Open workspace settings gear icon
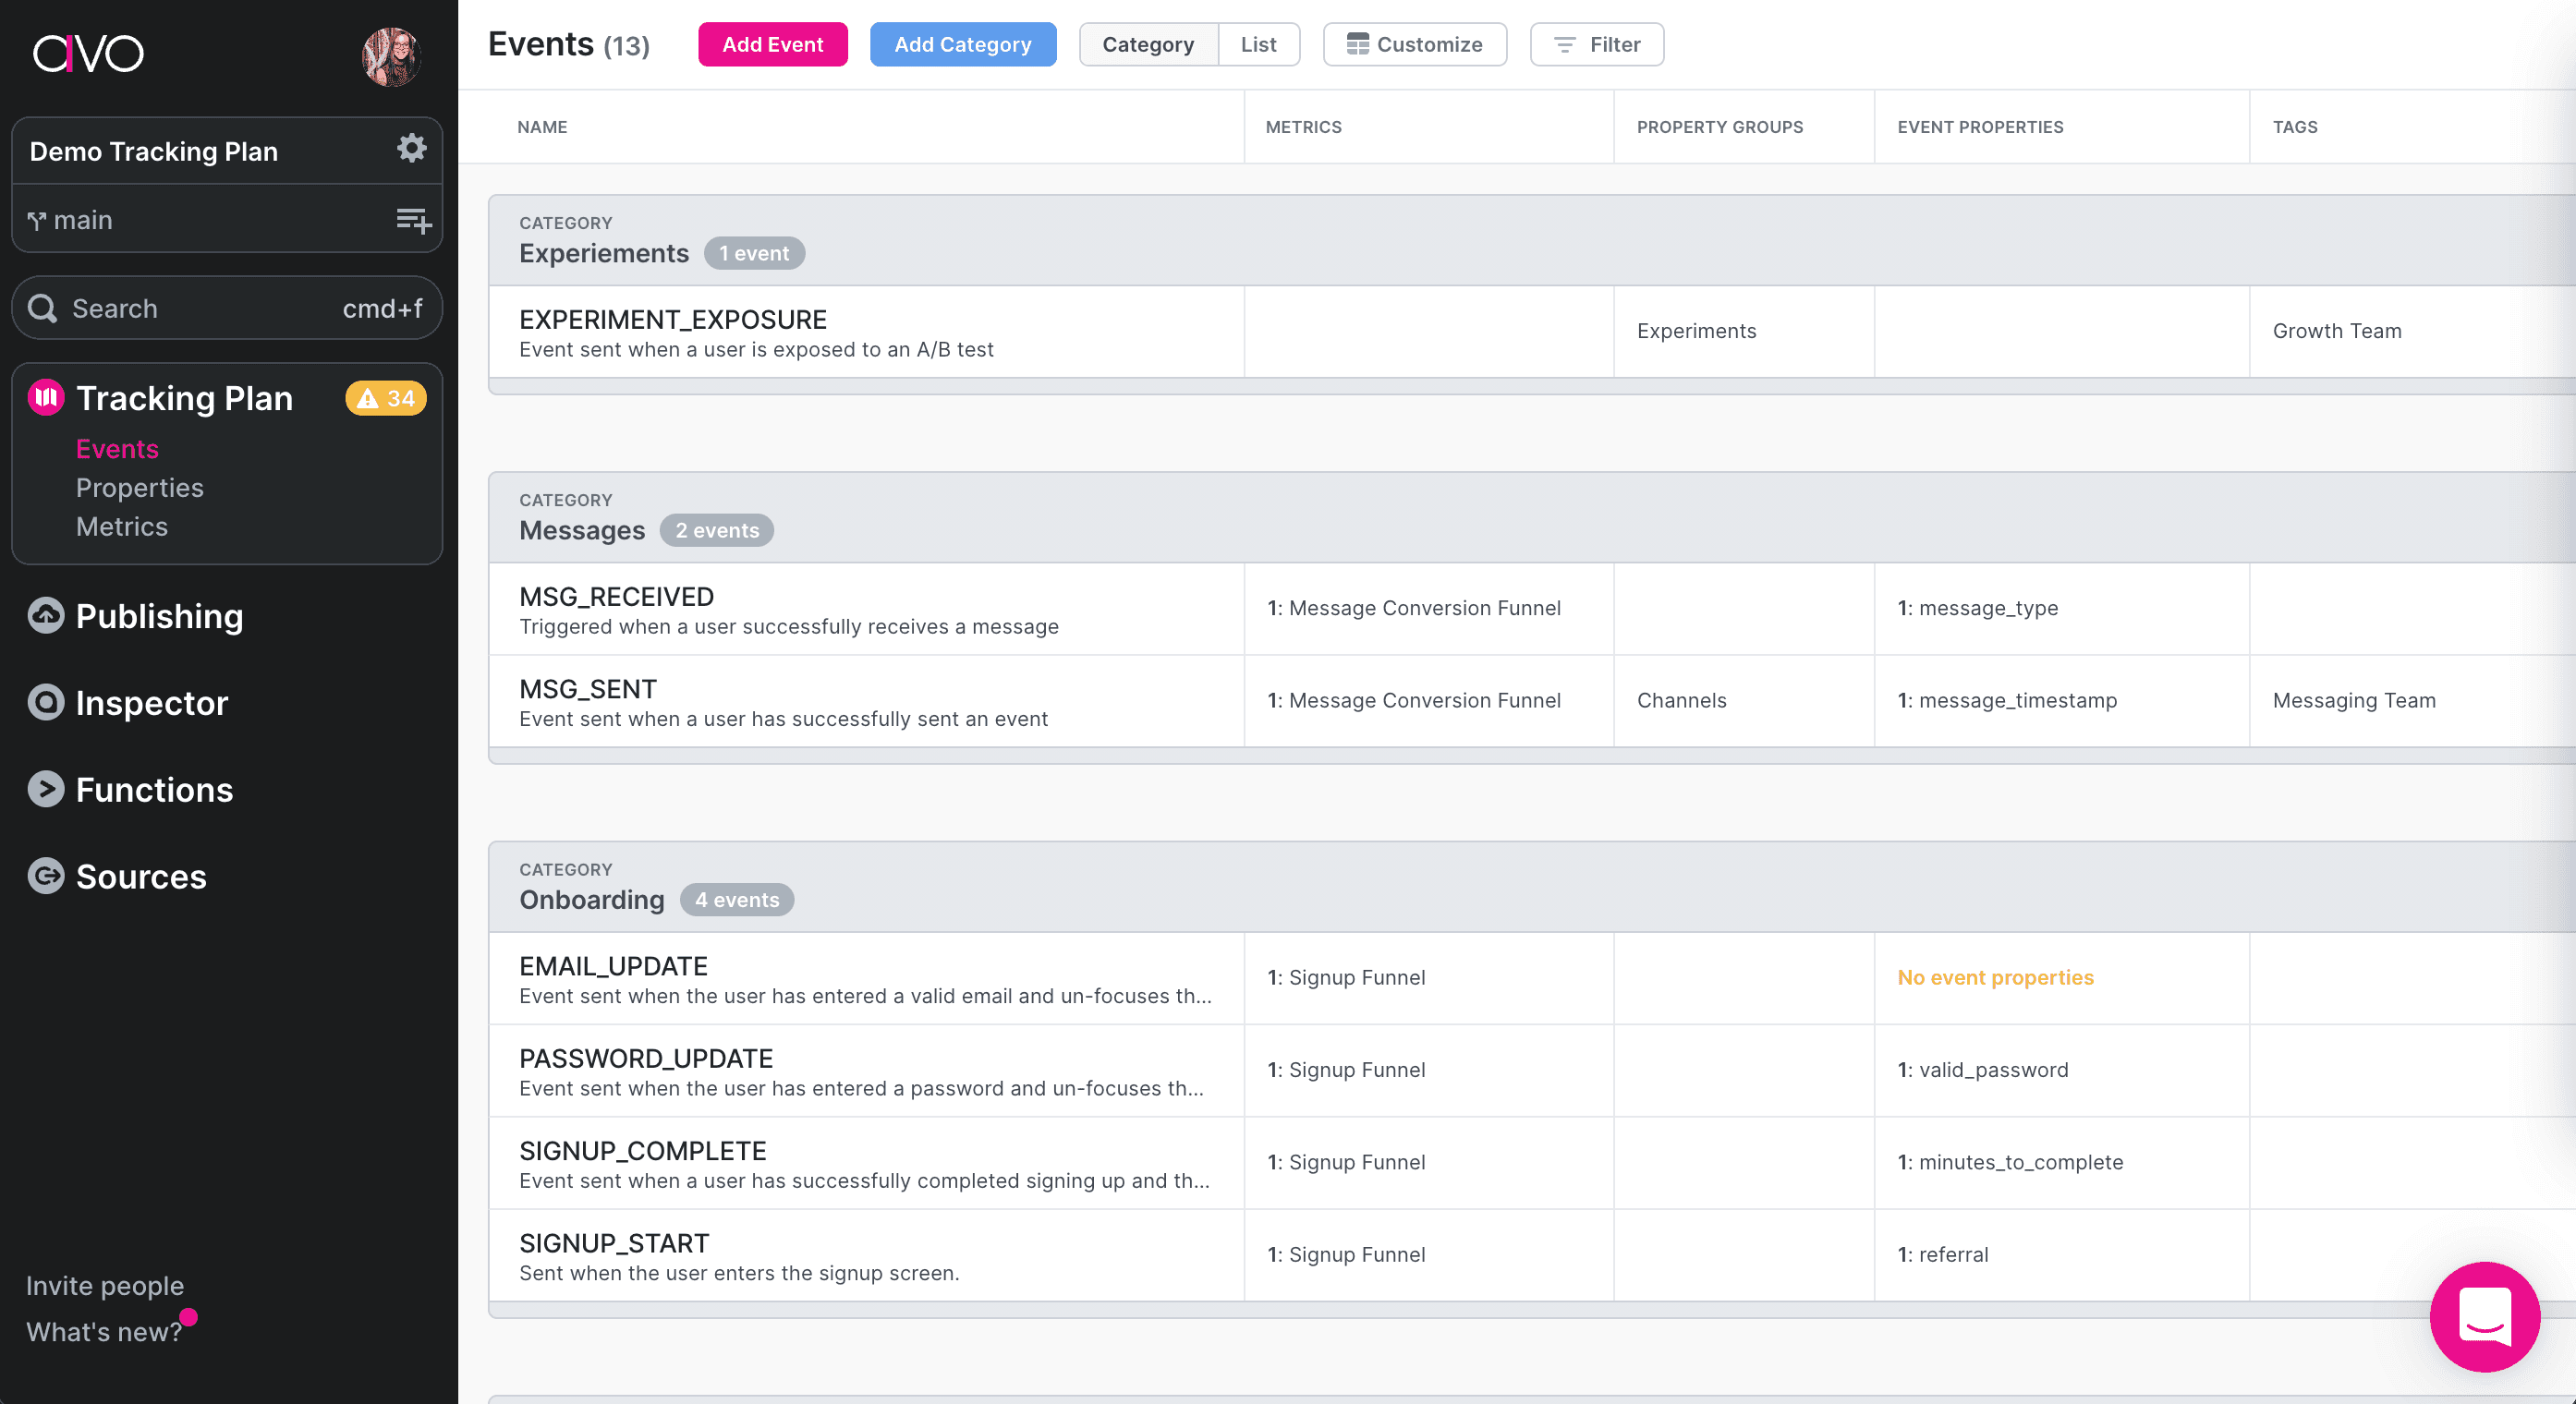Image resolution: width=2576 pixels, height=1404 pixels. pos(411,151)
